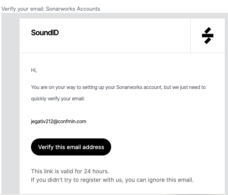Click the gray band above the email card
This screenshot has height=195, width=228.
pyautogui.click(x=115, y=16)
